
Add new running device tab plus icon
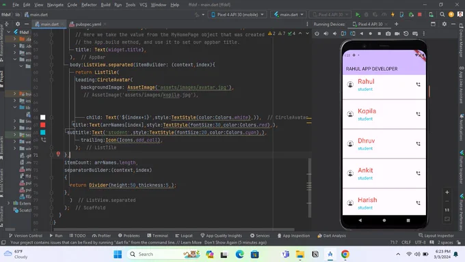coord(396,24)
